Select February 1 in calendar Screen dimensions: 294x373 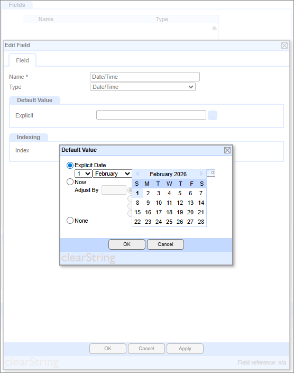(137, 193)
